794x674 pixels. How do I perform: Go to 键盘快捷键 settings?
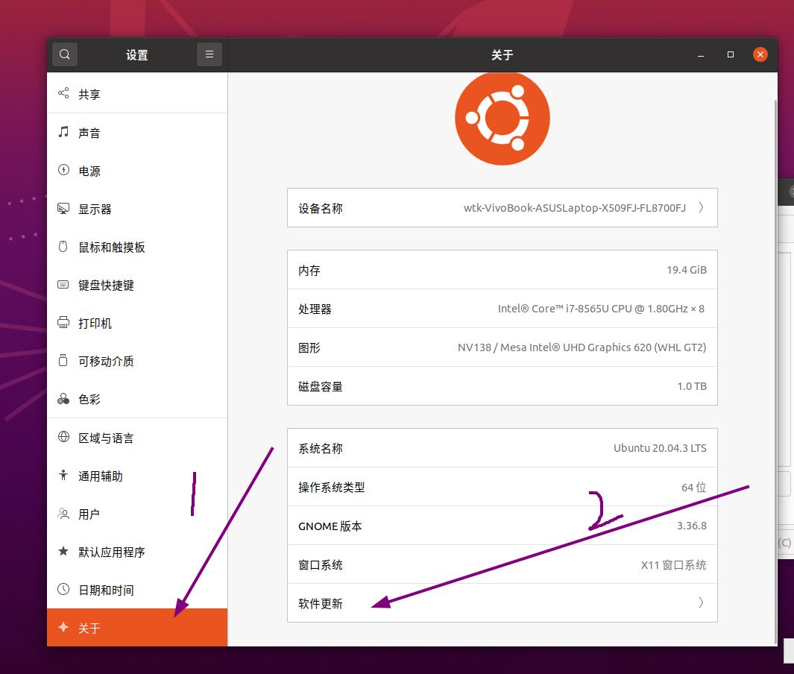click(137, 285)
